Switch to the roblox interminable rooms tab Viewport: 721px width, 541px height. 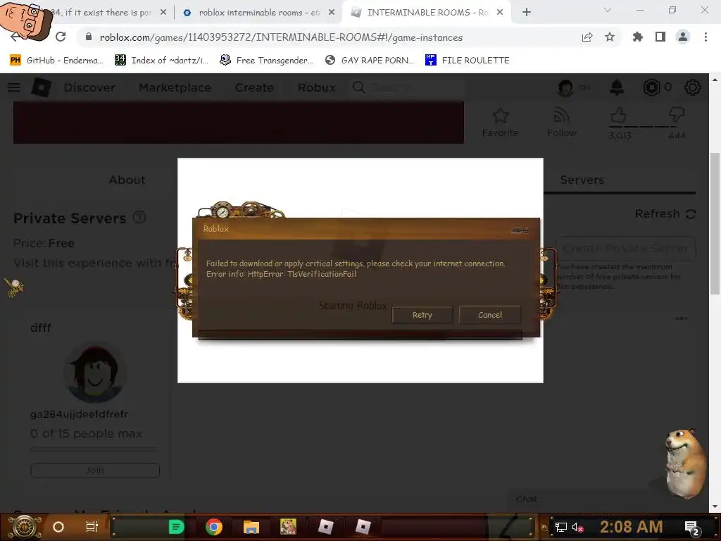[x=259, y=13]
